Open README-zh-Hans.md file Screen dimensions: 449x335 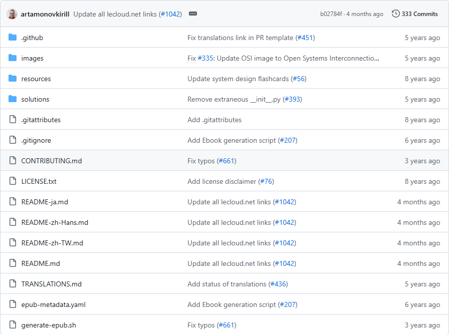pyautogui.click(x=55, y=222)
